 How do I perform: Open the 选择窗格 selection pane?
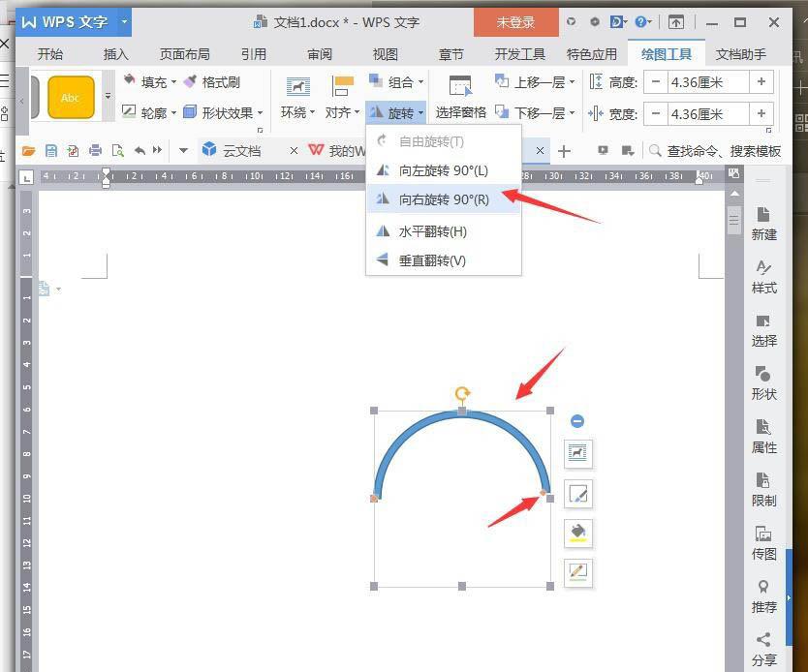tap(460, 111)
